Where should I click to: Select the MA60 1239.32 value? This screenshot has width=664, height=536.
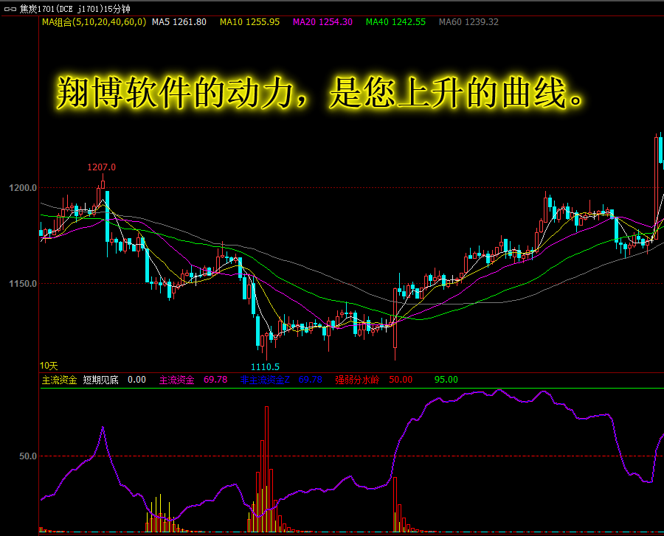[468, 22]
